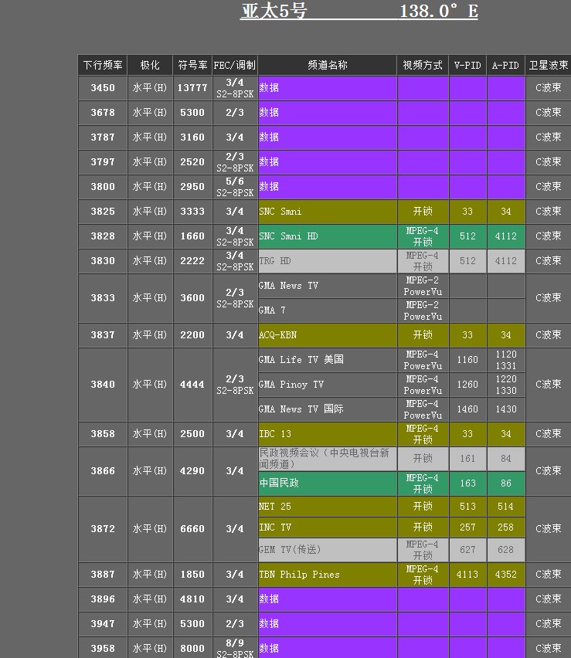Click the 3840 frequency cell
571x658 pixels.
pos(103,385)
